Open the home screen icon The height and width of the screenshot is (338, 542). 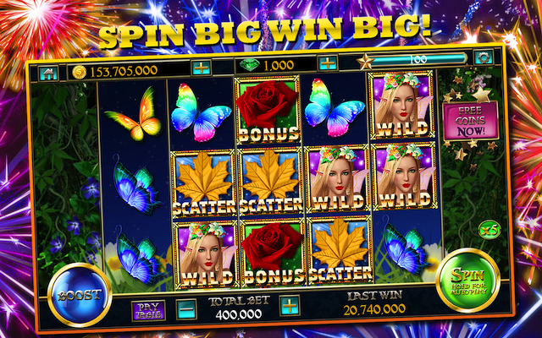(48, 74)
